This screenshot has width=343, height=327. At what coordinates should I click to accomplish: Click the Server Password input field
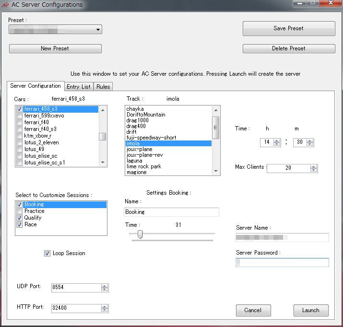(282, 262)
